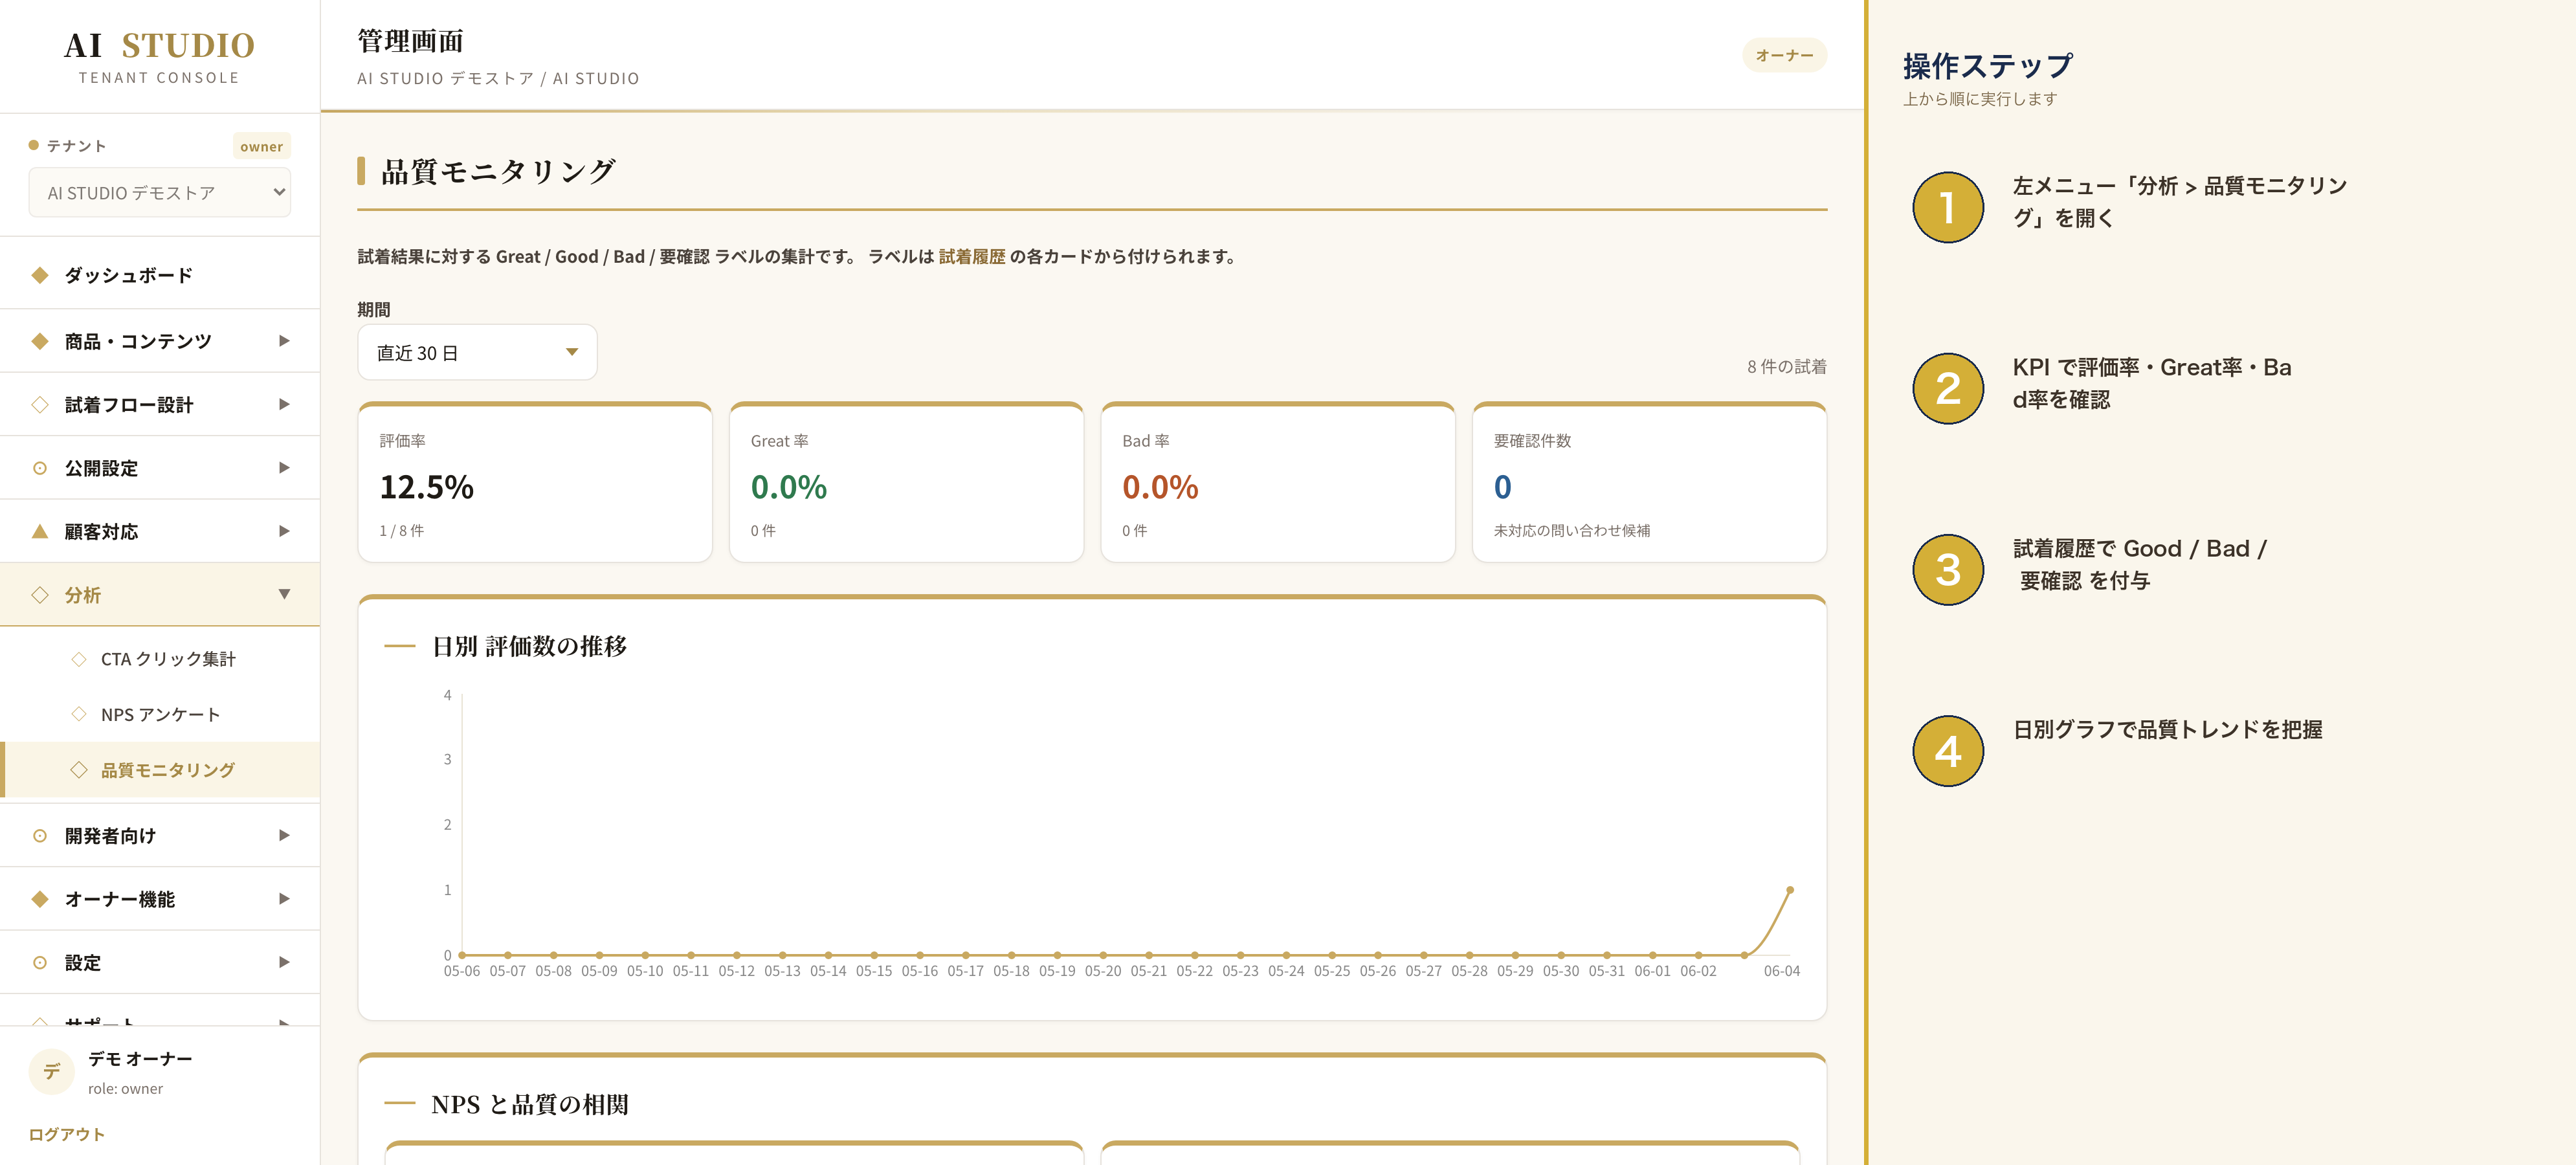2576x1165 pixels.
Task: Click the NPS と品質の相関 heading
Action: (x=529, y=1104)
